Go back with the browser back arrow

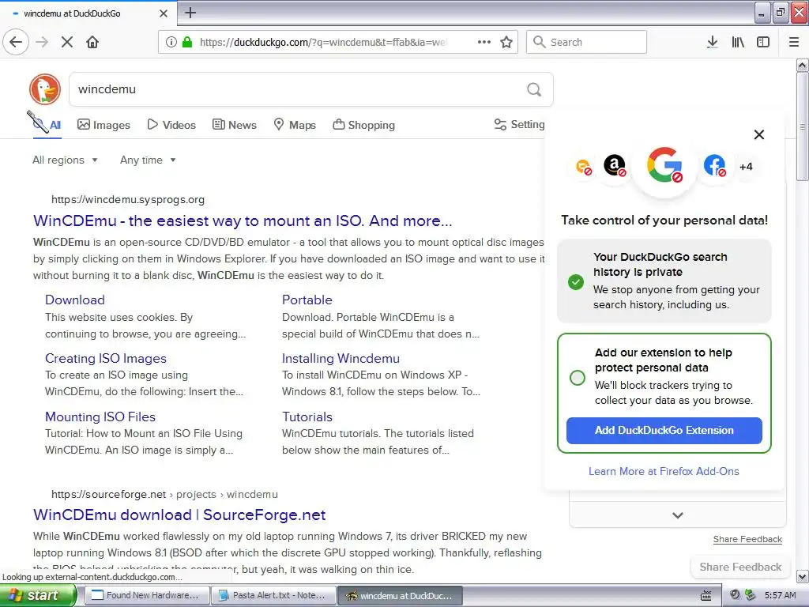click(x=16, y=43)
